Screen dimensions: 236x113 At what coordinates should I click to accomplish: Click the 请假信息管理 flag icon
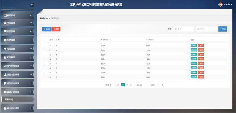click(x=5, y=83)
